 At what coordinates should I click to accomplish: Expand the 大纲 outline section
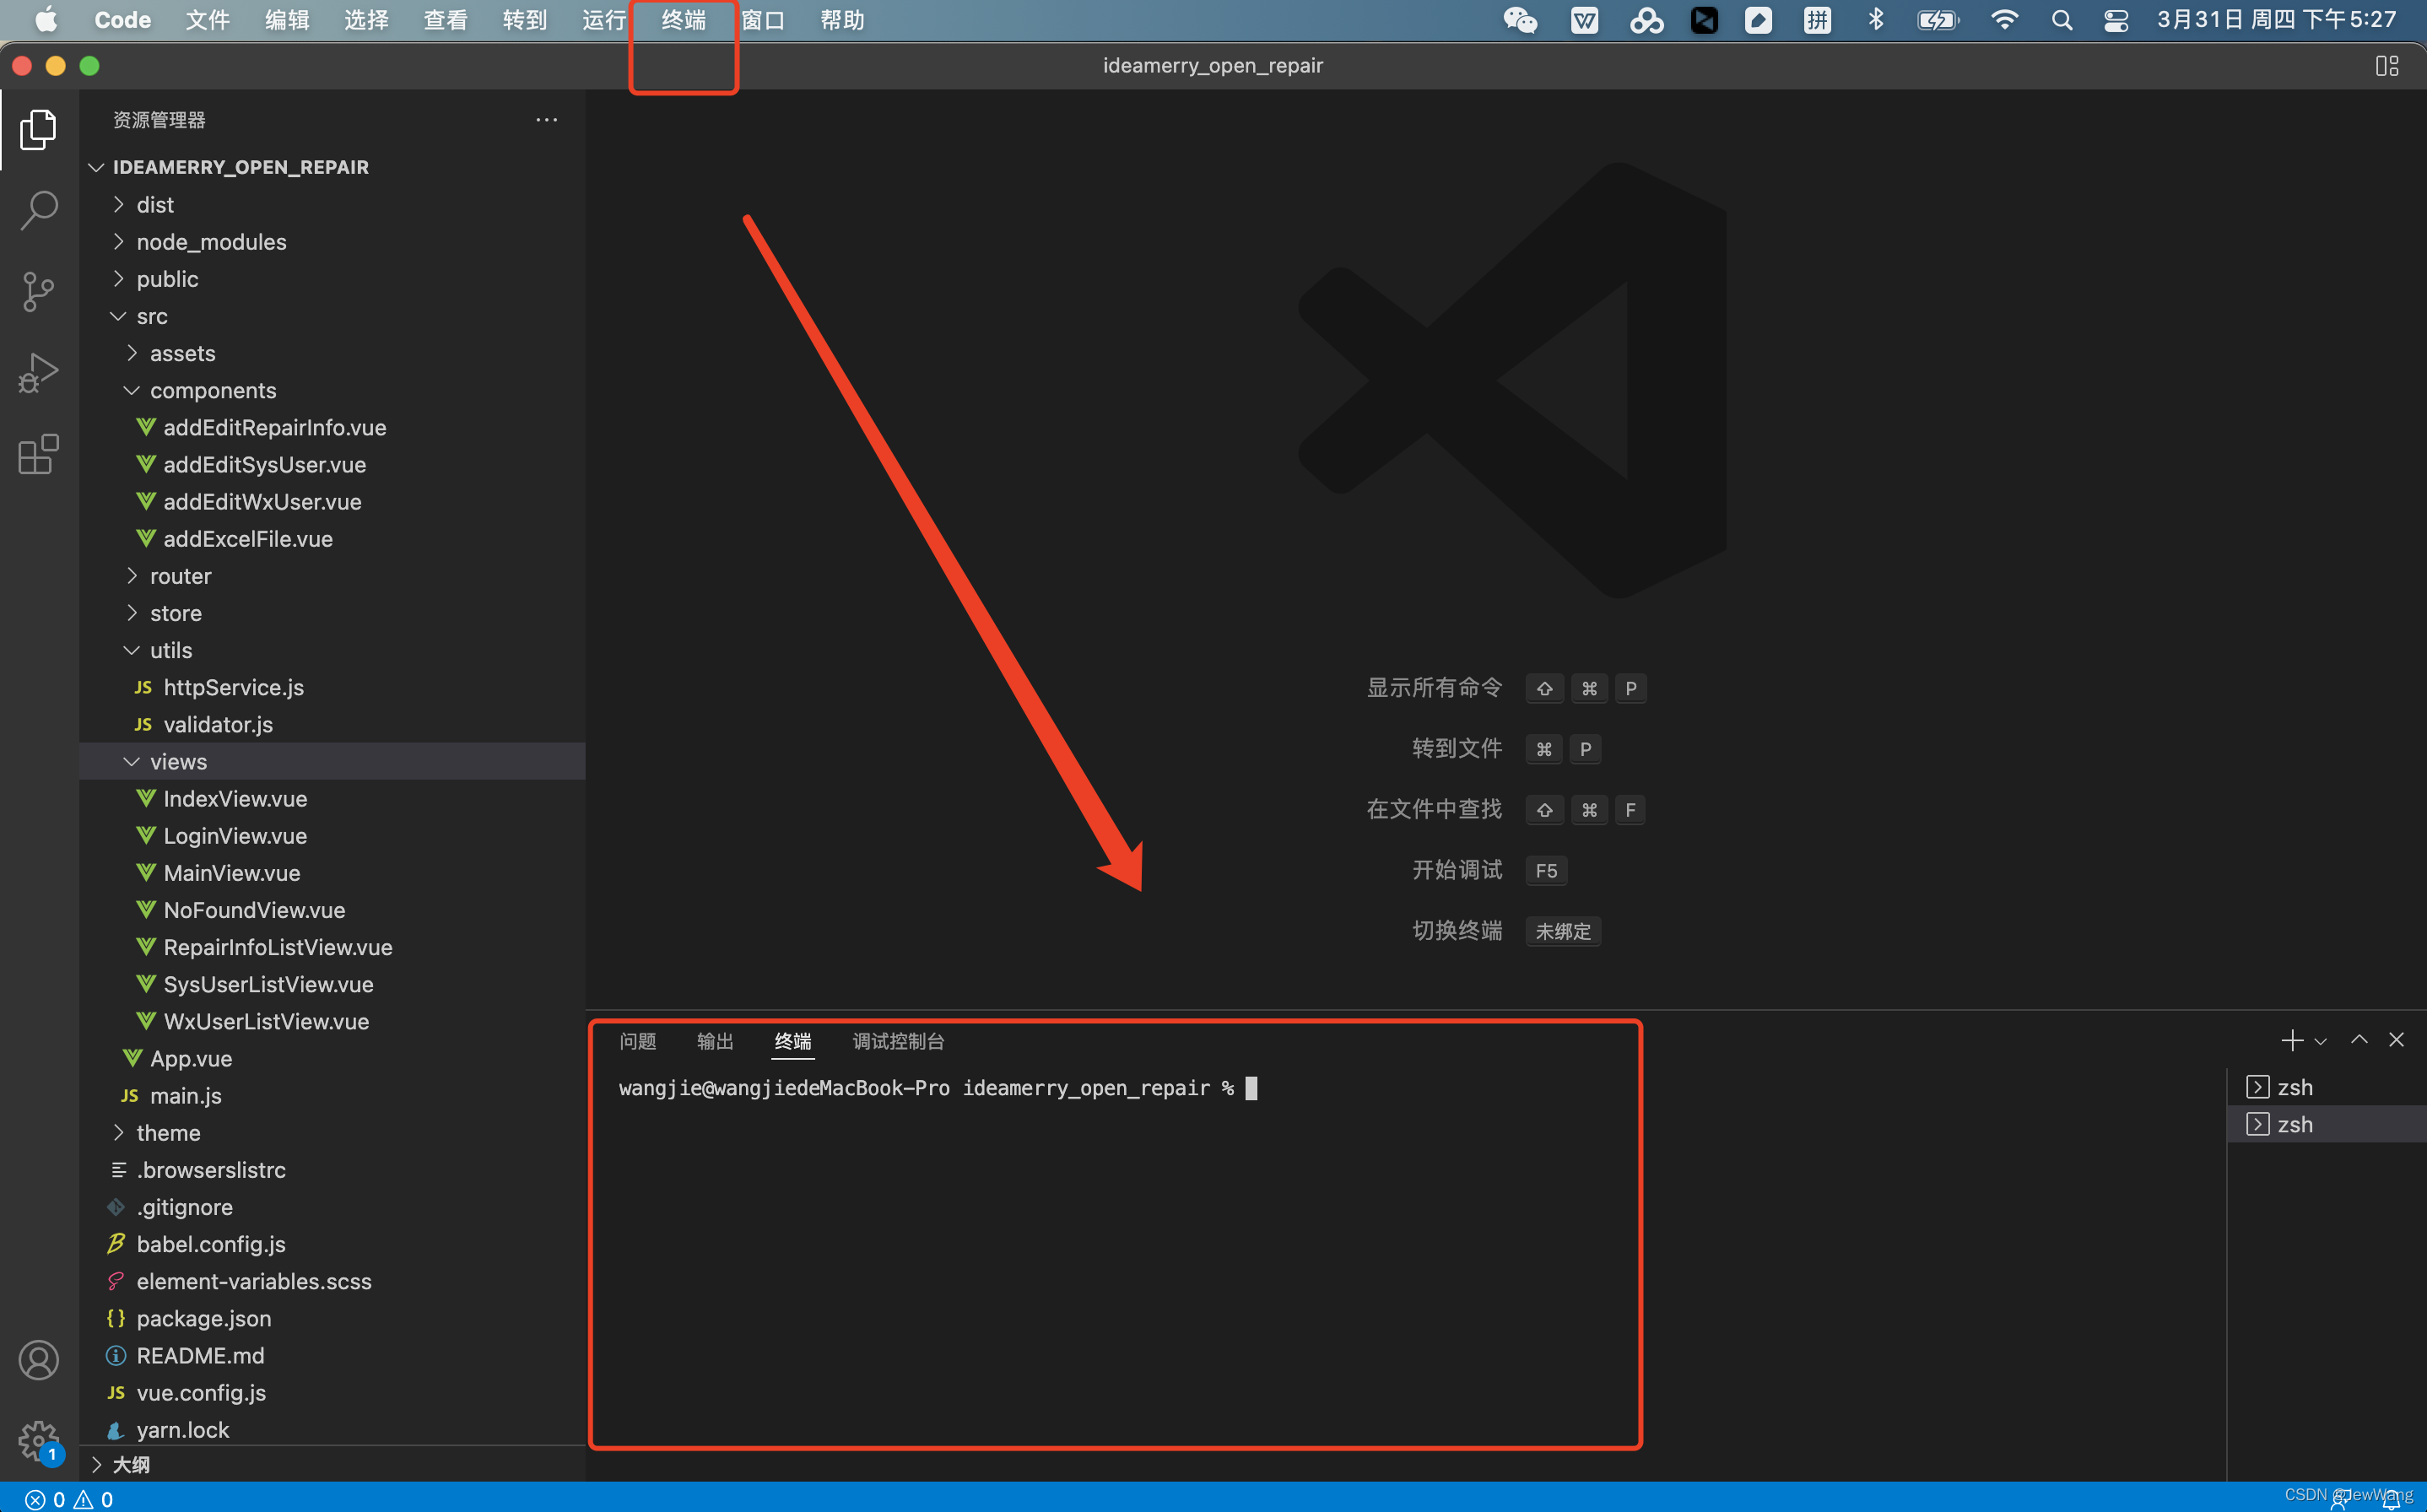point(332,1465)
